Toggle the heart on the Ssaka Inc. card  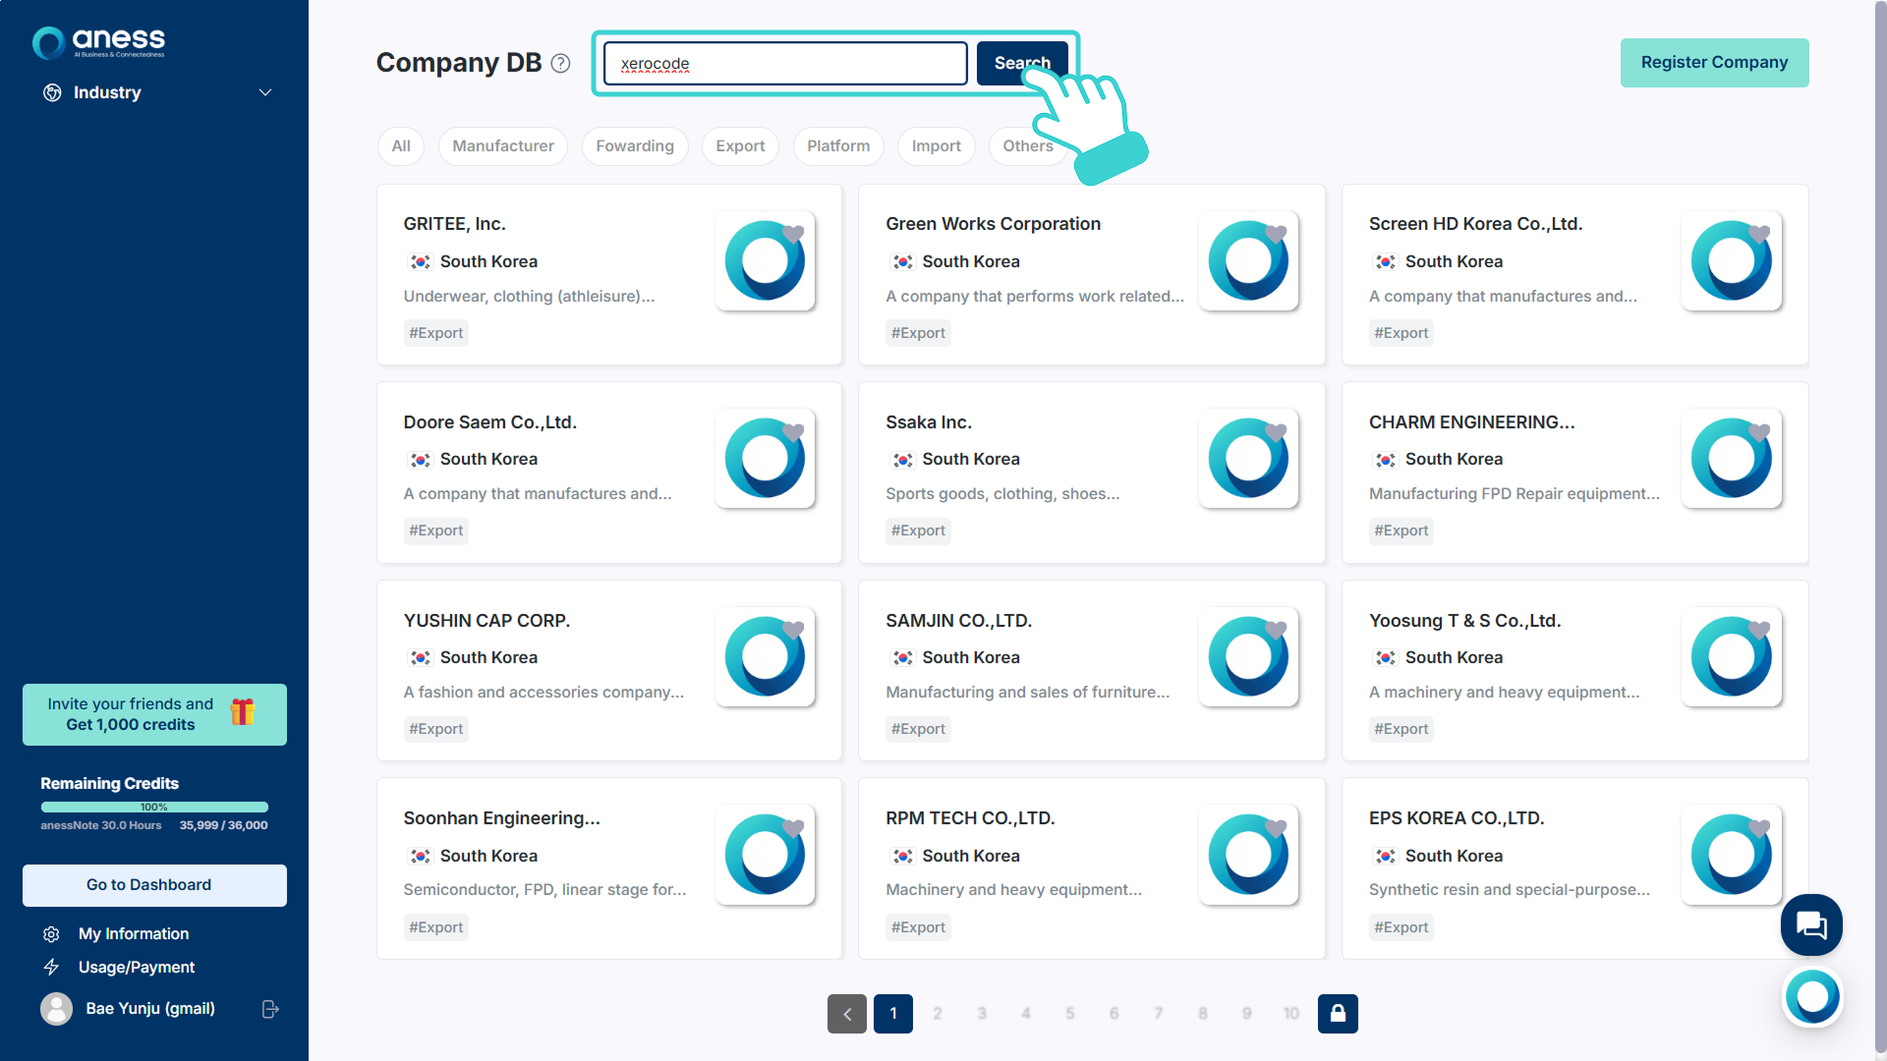(x=1276, y=431)
